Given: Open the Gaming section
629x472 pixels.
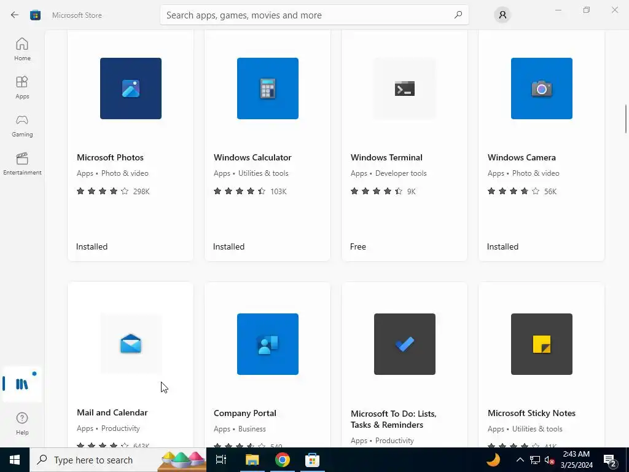Looking at the screenshot, I should pos(22,125).
